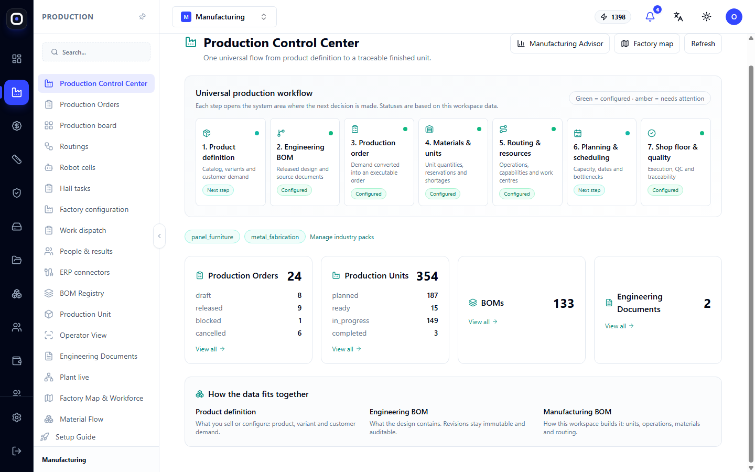Toggle light/dark theme sun icon
This screenshot has width=755, height=472.
(x=706, y=17)
